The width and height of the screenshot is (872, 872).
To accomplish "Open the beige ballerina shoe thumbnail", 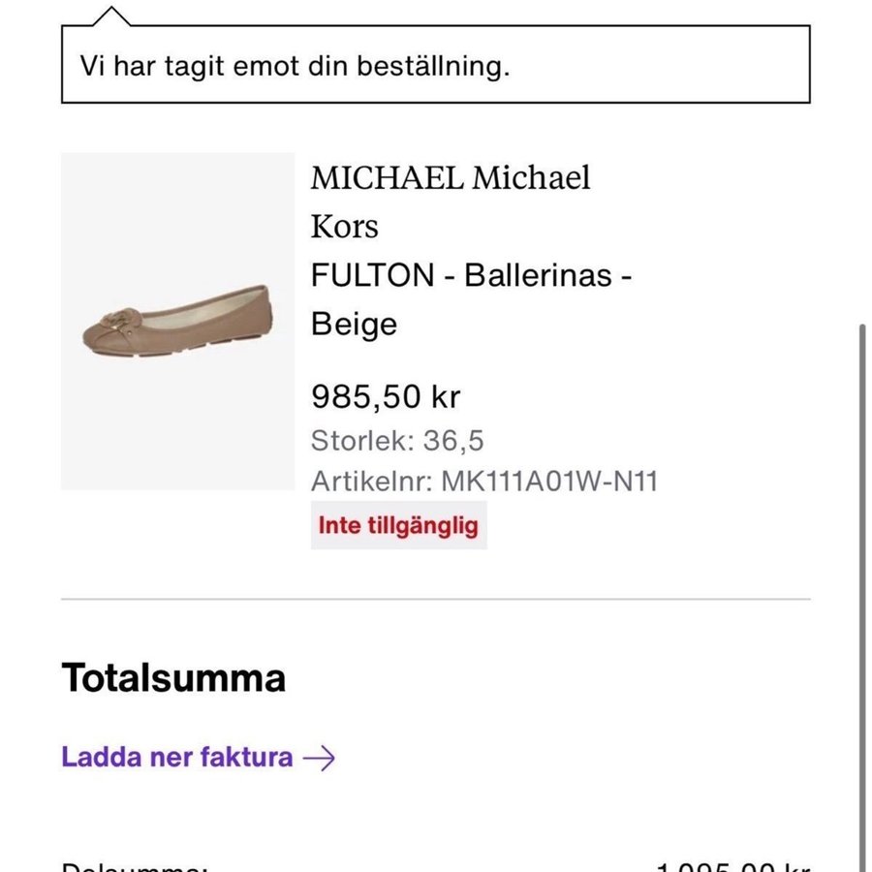I will (177, 321).
